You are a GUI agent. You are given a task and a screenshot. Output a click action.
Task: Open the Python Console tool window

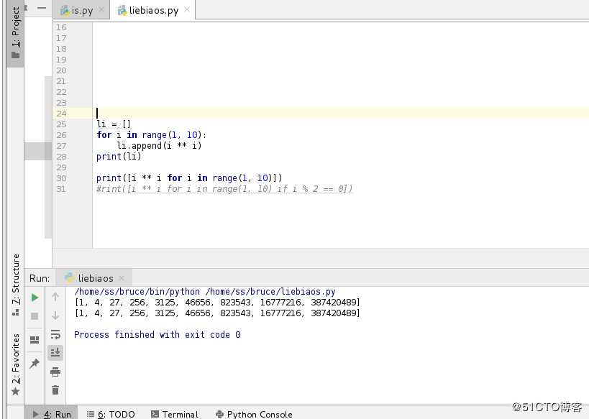(x=255, y=414)
